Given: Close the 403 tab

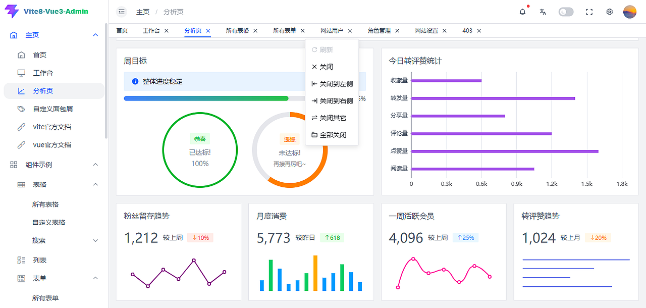Looking at the screenshot, I should click(x=479, y=31).
